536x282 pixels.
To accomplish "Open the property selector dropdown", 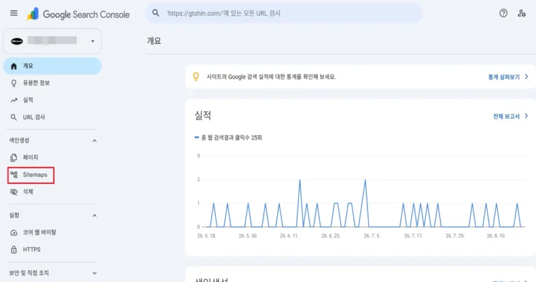I will [52, 41].
